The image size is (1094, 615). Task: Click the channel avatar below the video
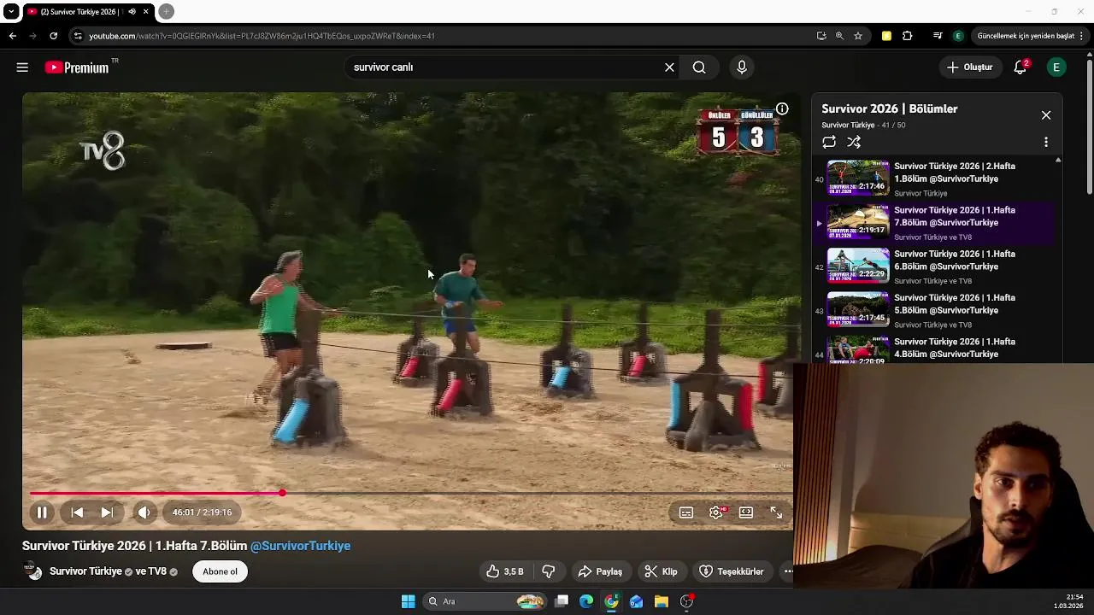click(x=33, y=571)
